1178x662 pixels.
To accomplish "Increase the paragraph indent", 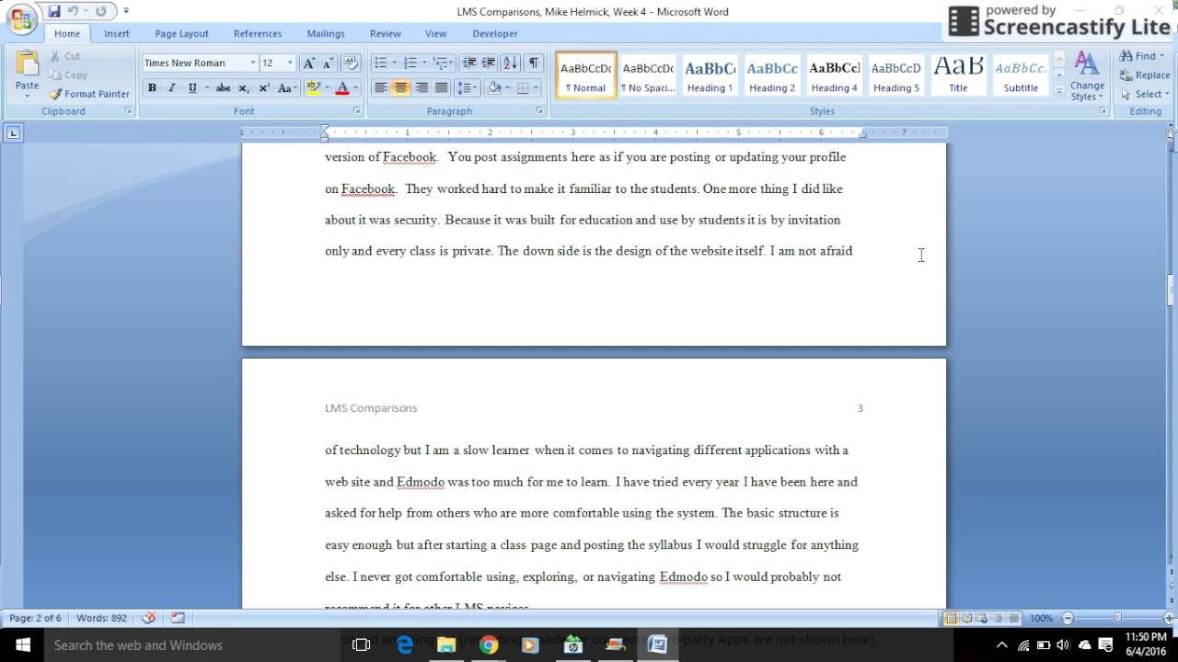I will point(489,63).
